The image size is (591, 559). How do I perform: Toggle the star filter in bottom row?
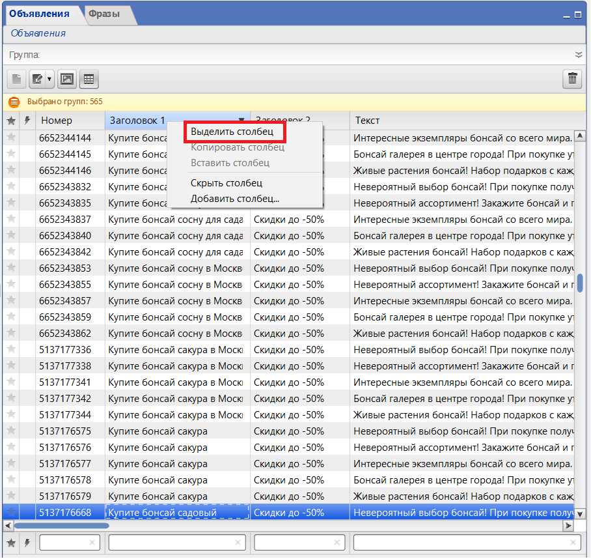11,543
